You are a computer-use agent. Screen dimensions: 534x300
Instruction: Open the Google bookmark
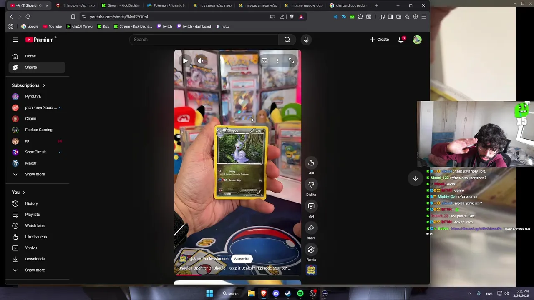point(30,26)
